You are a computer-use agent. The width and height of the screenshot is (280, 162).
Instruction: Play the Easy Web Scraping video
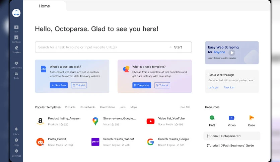coord(232,53)
